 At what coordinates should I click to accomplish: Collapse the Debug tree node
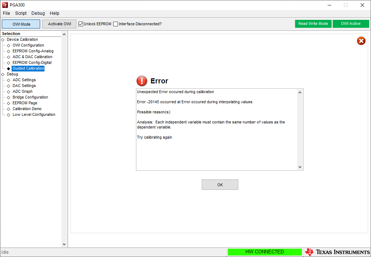[x=3, y=74]
